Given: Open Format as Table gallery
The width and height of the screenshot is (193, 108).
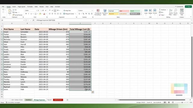Looking at the screenshot, I should [x=105, y=12].
